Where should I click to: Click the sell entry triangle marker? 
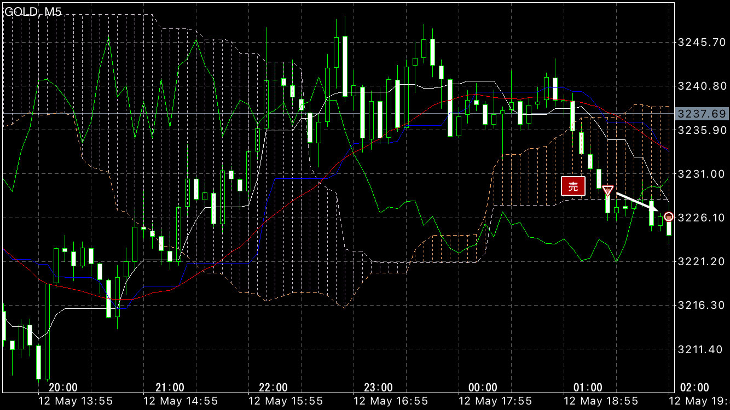tap(607, 191)
